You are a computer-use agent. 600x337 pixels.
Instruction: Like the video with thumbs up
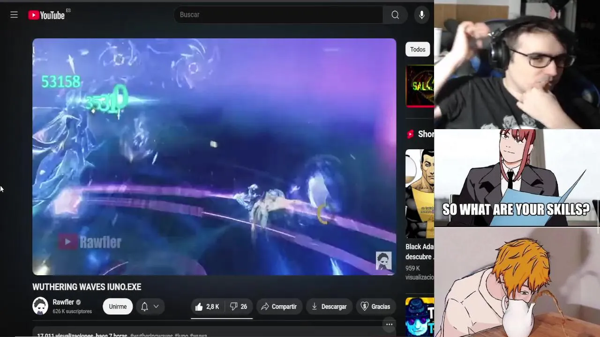pos(207,307)
